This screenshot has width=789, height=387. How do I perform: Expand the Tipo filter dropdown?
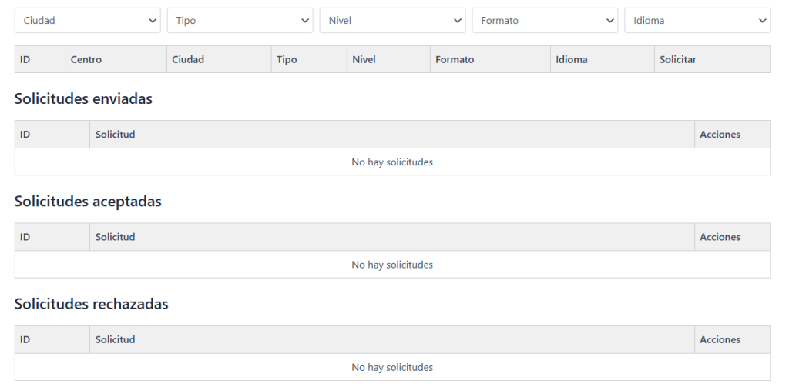(240, 21)
